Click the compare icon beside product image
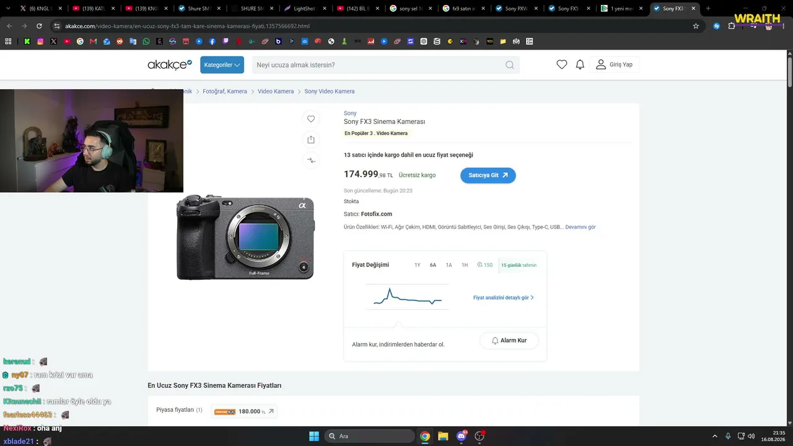The height and width of the screenshot is (446, 793). pyautogui.click(x=311, y=160)
